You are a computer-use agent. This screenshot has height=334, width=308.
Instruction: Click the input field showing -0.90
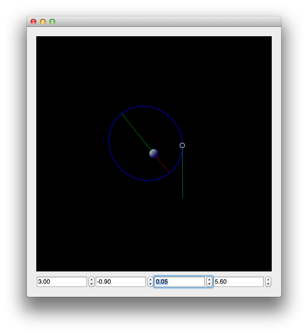click(x=121, y=282)
